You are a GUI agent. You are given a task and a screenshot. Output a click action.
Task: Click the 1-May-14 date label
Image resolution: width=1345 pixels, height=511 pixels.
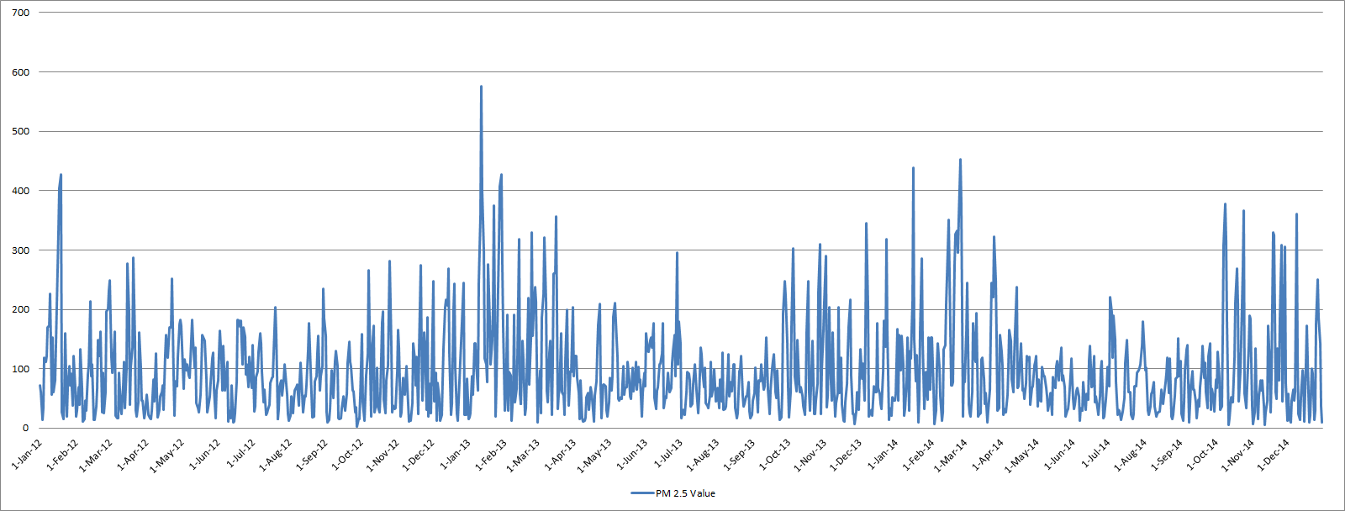coord(1023,454)
